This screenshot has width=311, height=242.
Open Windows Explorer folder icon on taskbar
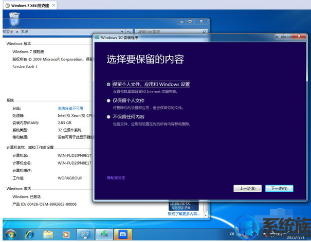point(48,235)
